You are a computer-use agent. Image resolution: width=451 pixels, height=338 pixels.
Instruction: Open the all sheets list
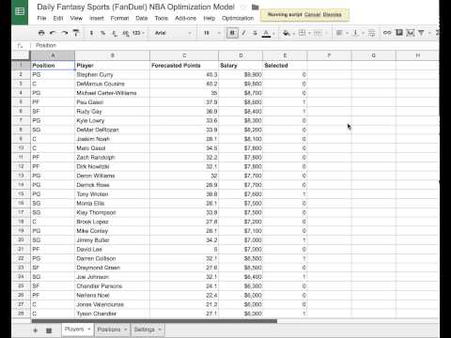click(x=49, y=330)
